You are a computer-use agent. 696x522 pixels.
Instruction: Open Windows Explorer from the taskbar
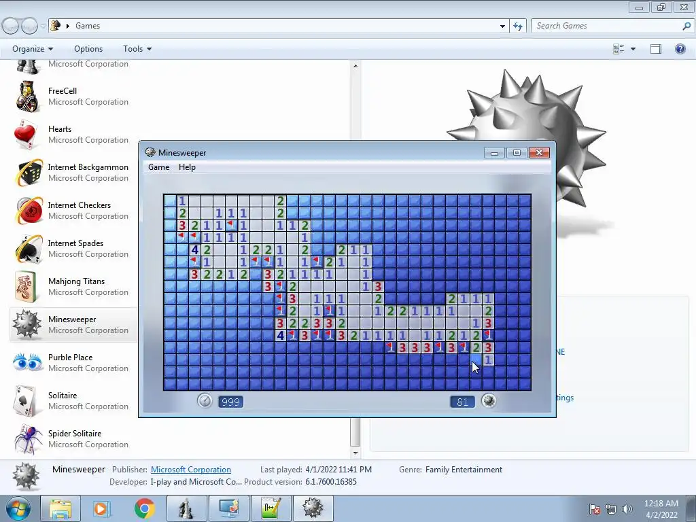(60, 508)
